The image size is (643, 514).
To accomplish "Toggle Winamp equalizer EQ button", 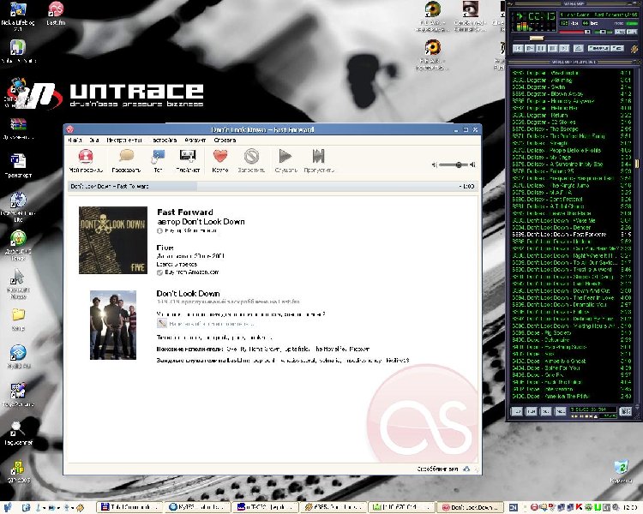I will click(620, 32).
